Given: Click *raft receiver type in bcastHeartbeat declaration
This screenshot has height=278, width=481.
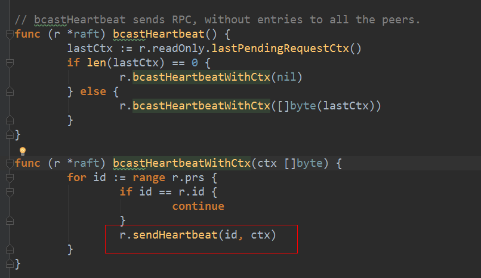Looking at the screenshot, I should click(x=84, y=34).
